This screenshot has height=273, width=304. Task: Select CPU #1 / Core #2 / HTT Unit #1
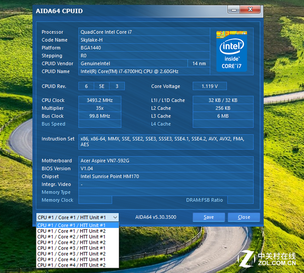pyautogui.click(x=77, y=237)
